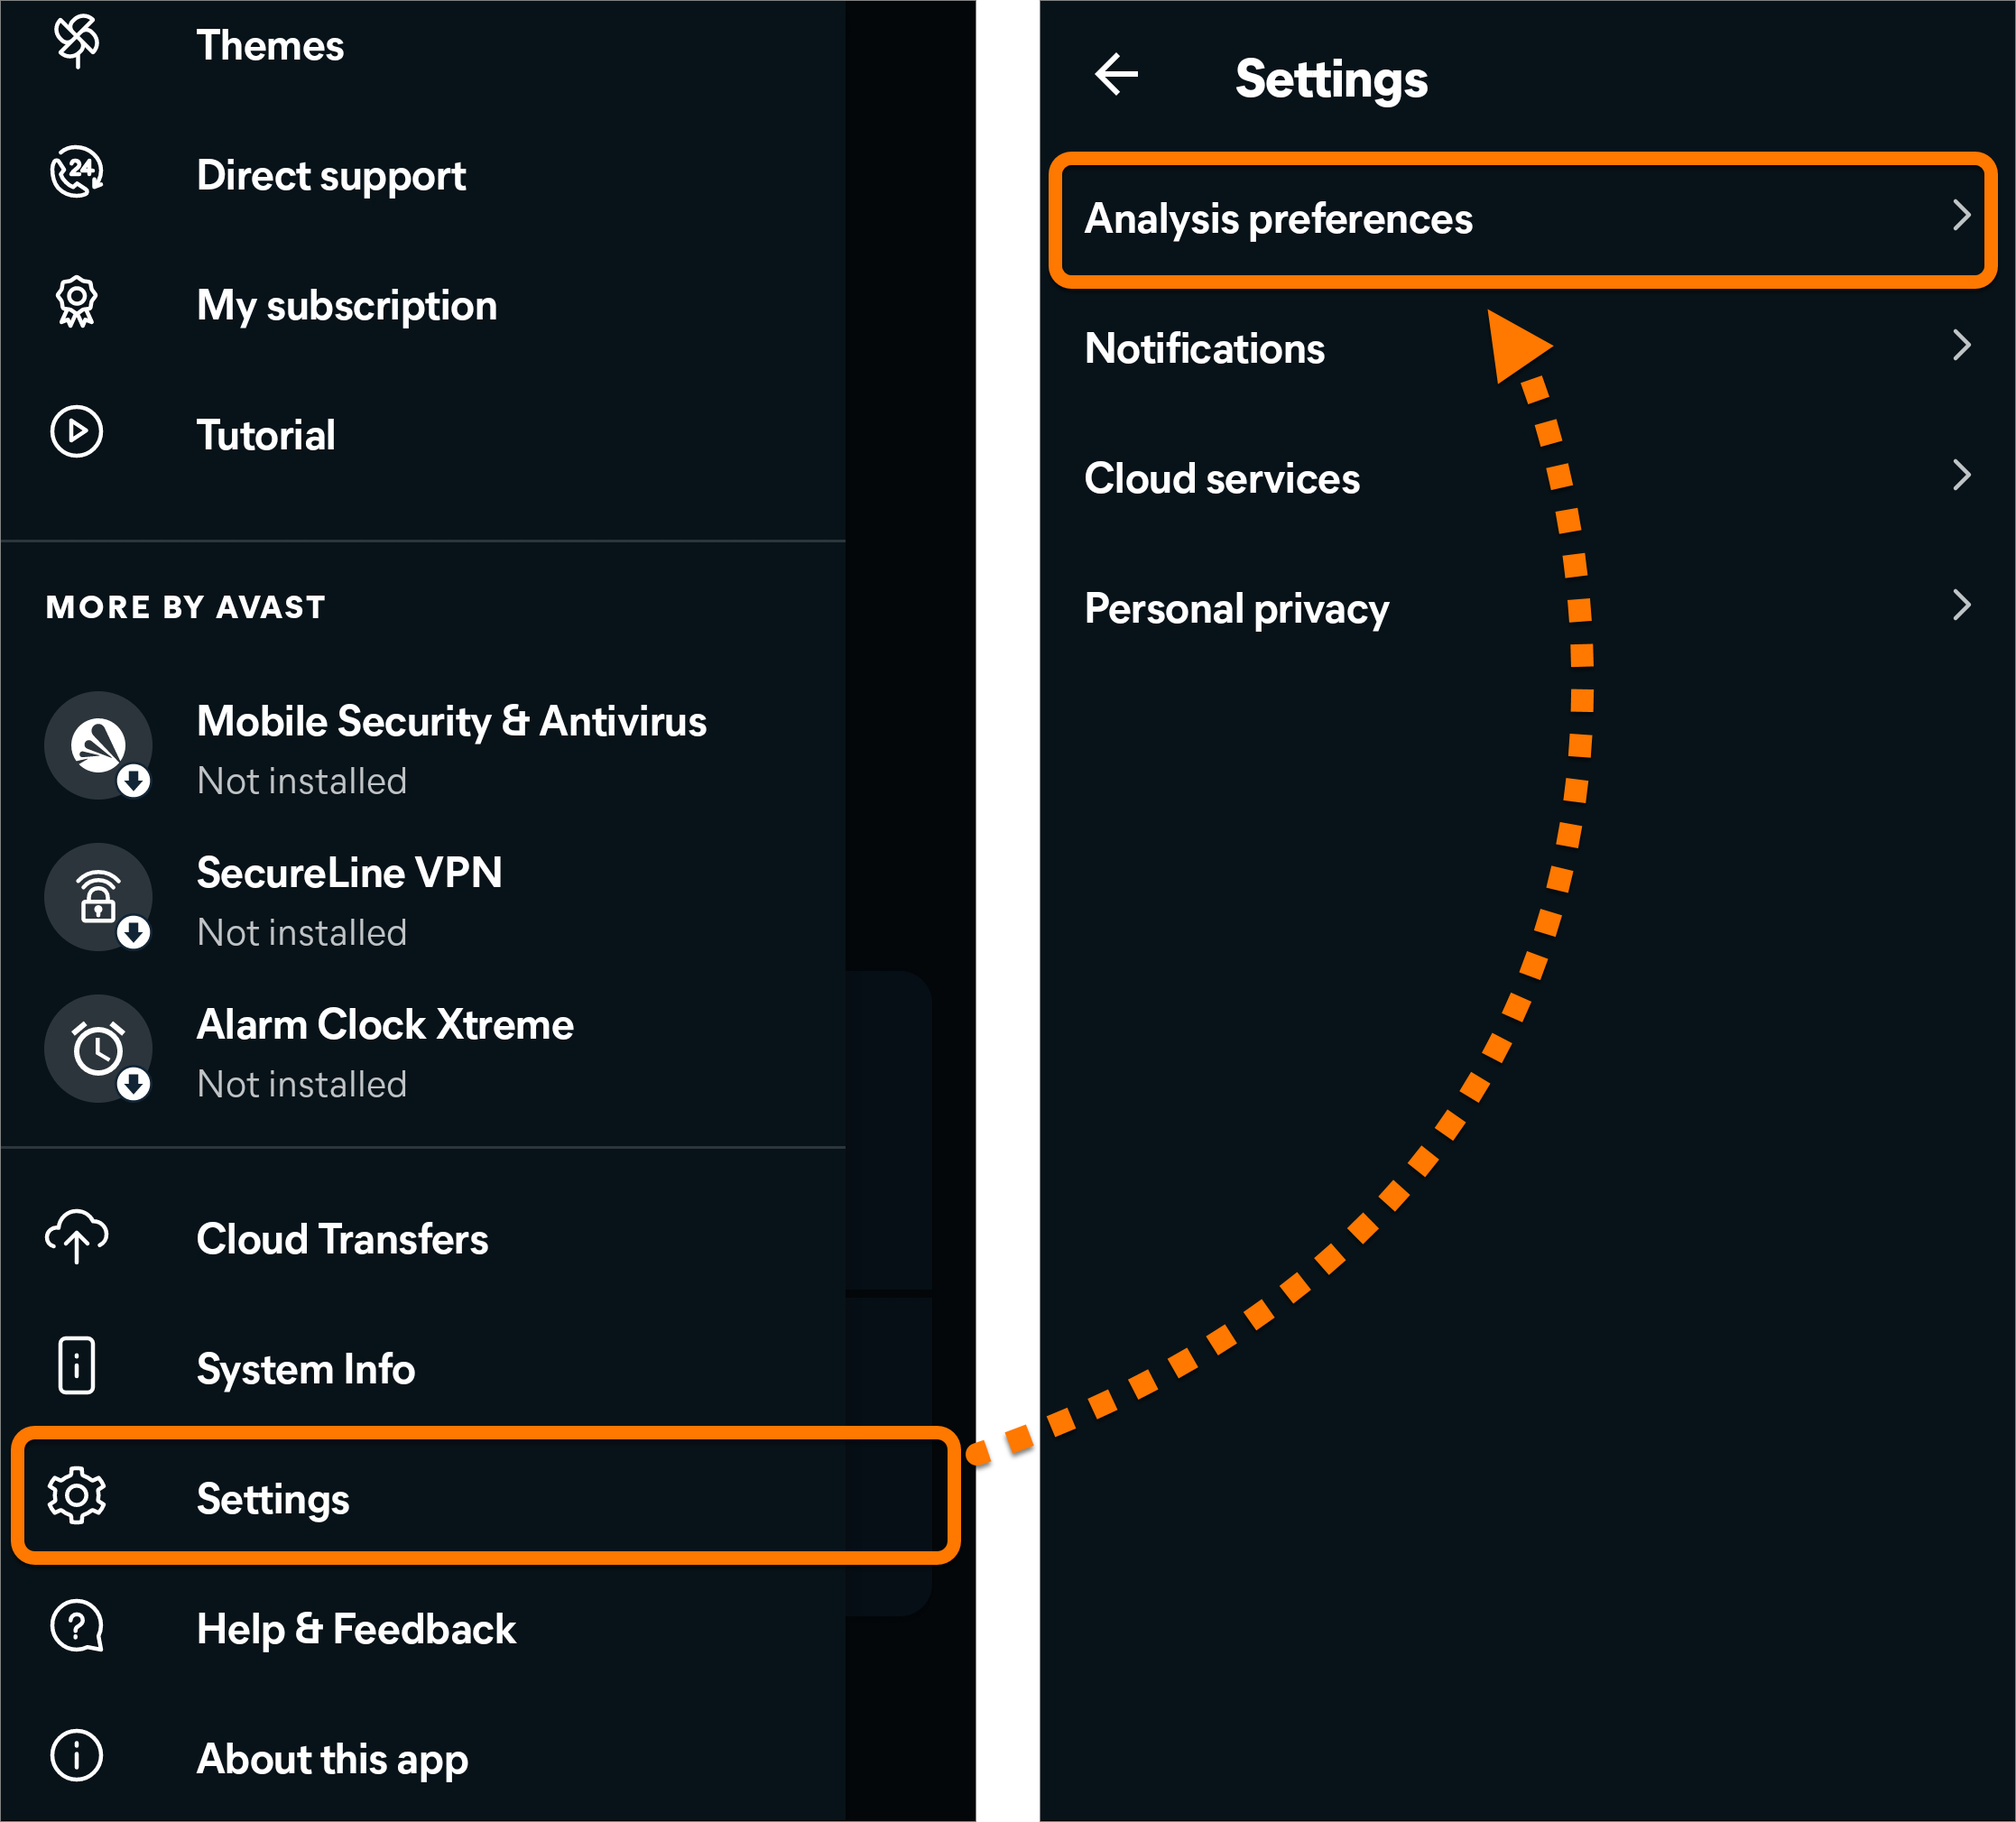Click the SecureLine VPN lock icon

point(98,898)
